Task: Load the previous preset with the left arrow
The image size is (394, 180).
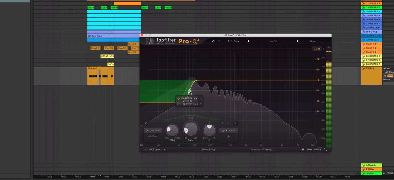Action: (248, 41)
